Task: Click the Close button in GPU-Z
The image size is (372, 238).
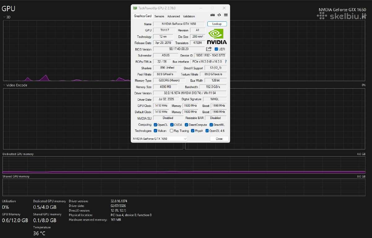Action: (219, 139)
